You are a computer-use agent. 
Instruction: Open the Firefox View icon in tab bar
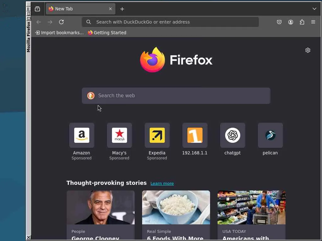[x=37, y=9]
